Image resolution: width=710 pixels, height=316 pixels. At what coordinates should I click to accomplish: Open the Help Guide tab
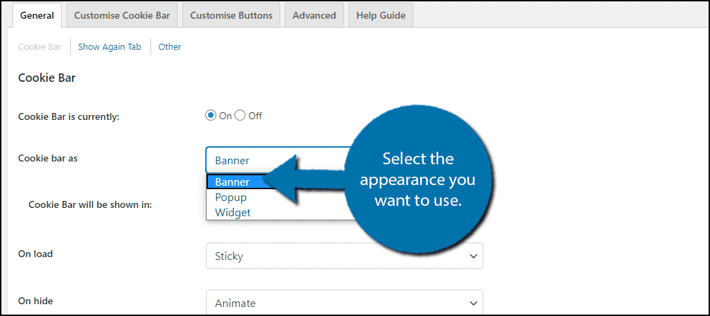coord(381,15)
